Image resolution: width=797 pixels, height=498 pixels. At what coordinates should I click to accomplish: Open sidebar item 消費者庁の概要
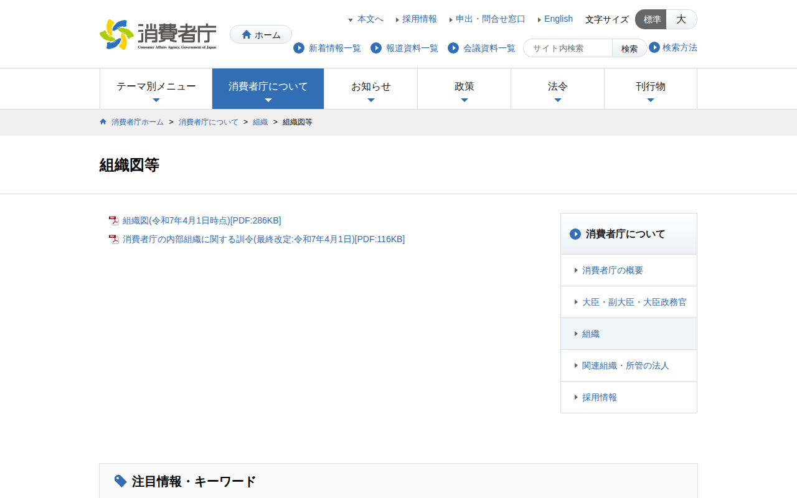tap(629, 270)
